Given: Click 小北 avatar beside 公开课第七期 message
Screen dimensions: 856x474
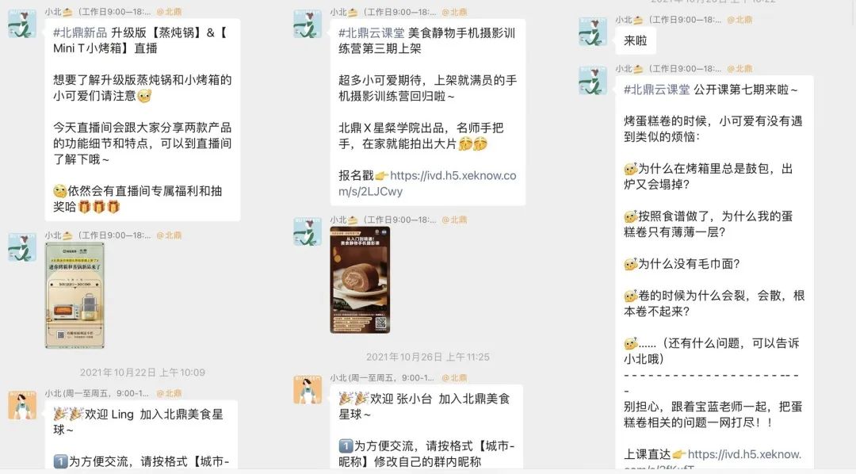Looking at the screenshot, I should (593, 80).
